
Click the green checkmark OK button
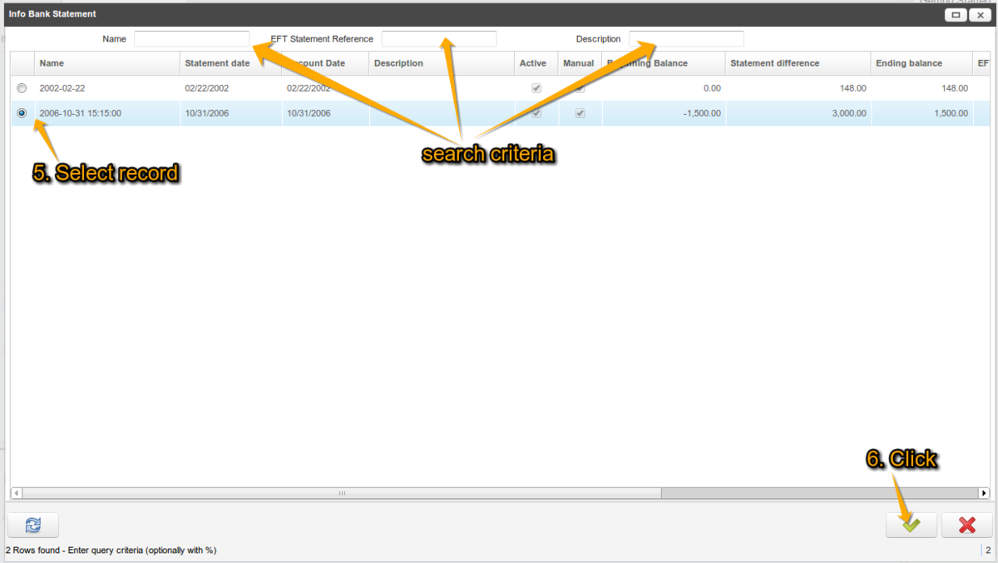tap(911, 525)
